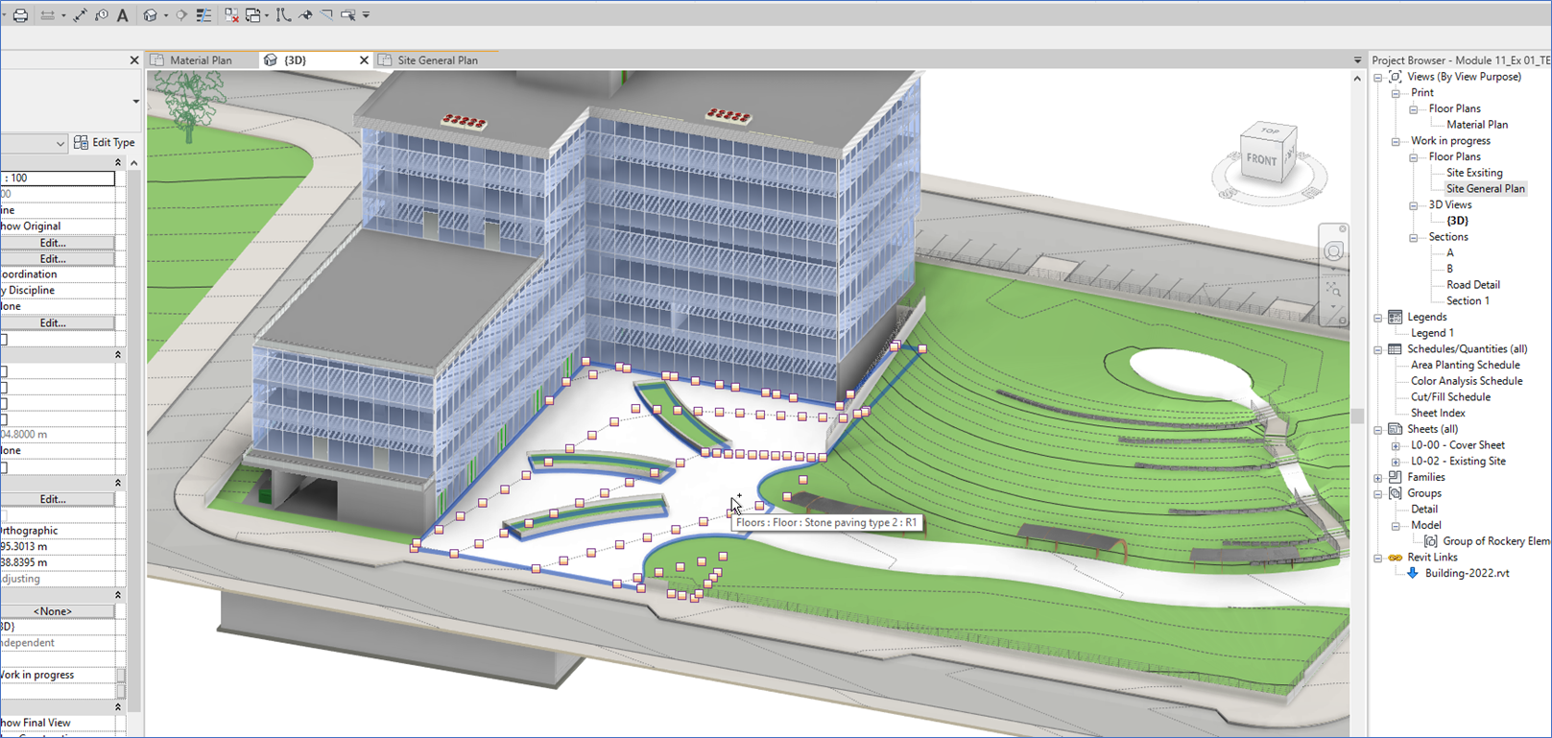
Task: Open the dropdown beside Edit Type
Action: pyautogui.click(x=60, y=143)
